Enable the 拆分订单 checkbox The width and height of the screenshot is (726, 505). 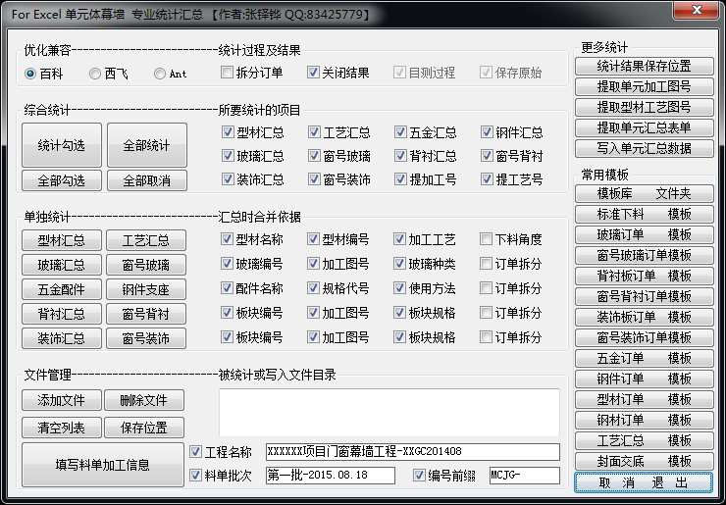pos(228,73)
